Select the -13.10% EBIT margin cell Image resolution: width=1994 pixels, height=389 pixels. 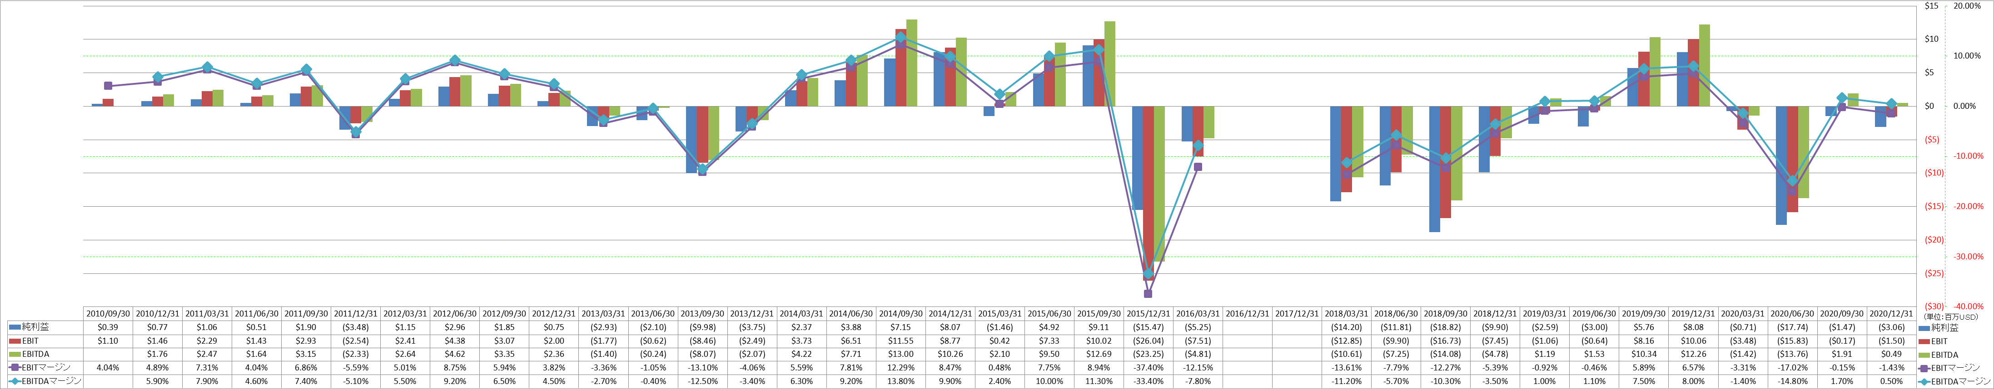[x=703, y=367]
